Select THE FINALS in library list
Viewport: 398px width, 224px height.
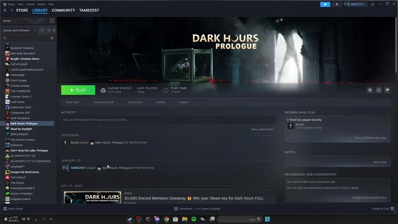[18, 177]
